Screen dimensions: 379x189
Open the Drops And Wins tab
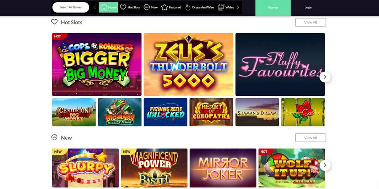pyautogui.click(x=200, y=7)
